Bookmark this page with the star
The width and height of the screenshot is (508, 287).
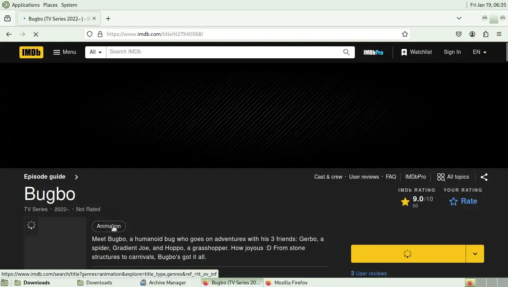405,34
